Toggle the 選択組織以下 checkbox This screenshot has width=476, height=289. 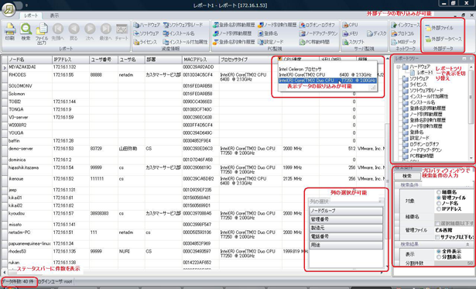[437, 223]
